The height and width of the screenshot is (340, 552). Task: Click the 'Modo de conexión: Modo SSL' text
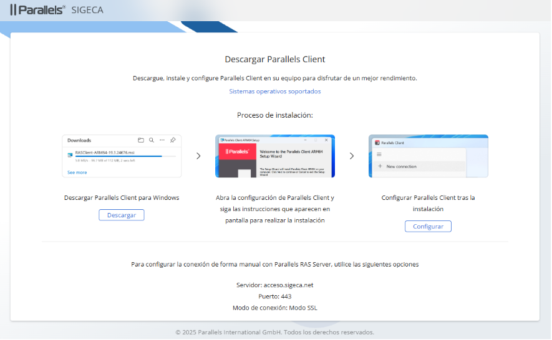click(275, 308)
